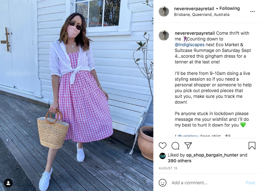Submit comment with Post button

(x=250, y=183)
